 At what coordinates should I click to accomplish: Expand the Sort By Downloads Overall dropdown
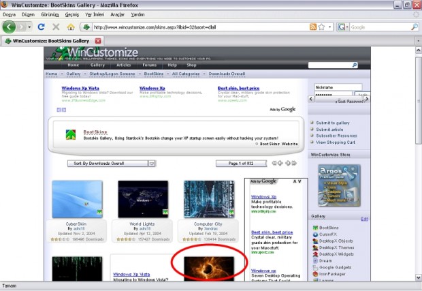[x=152, y=164]
